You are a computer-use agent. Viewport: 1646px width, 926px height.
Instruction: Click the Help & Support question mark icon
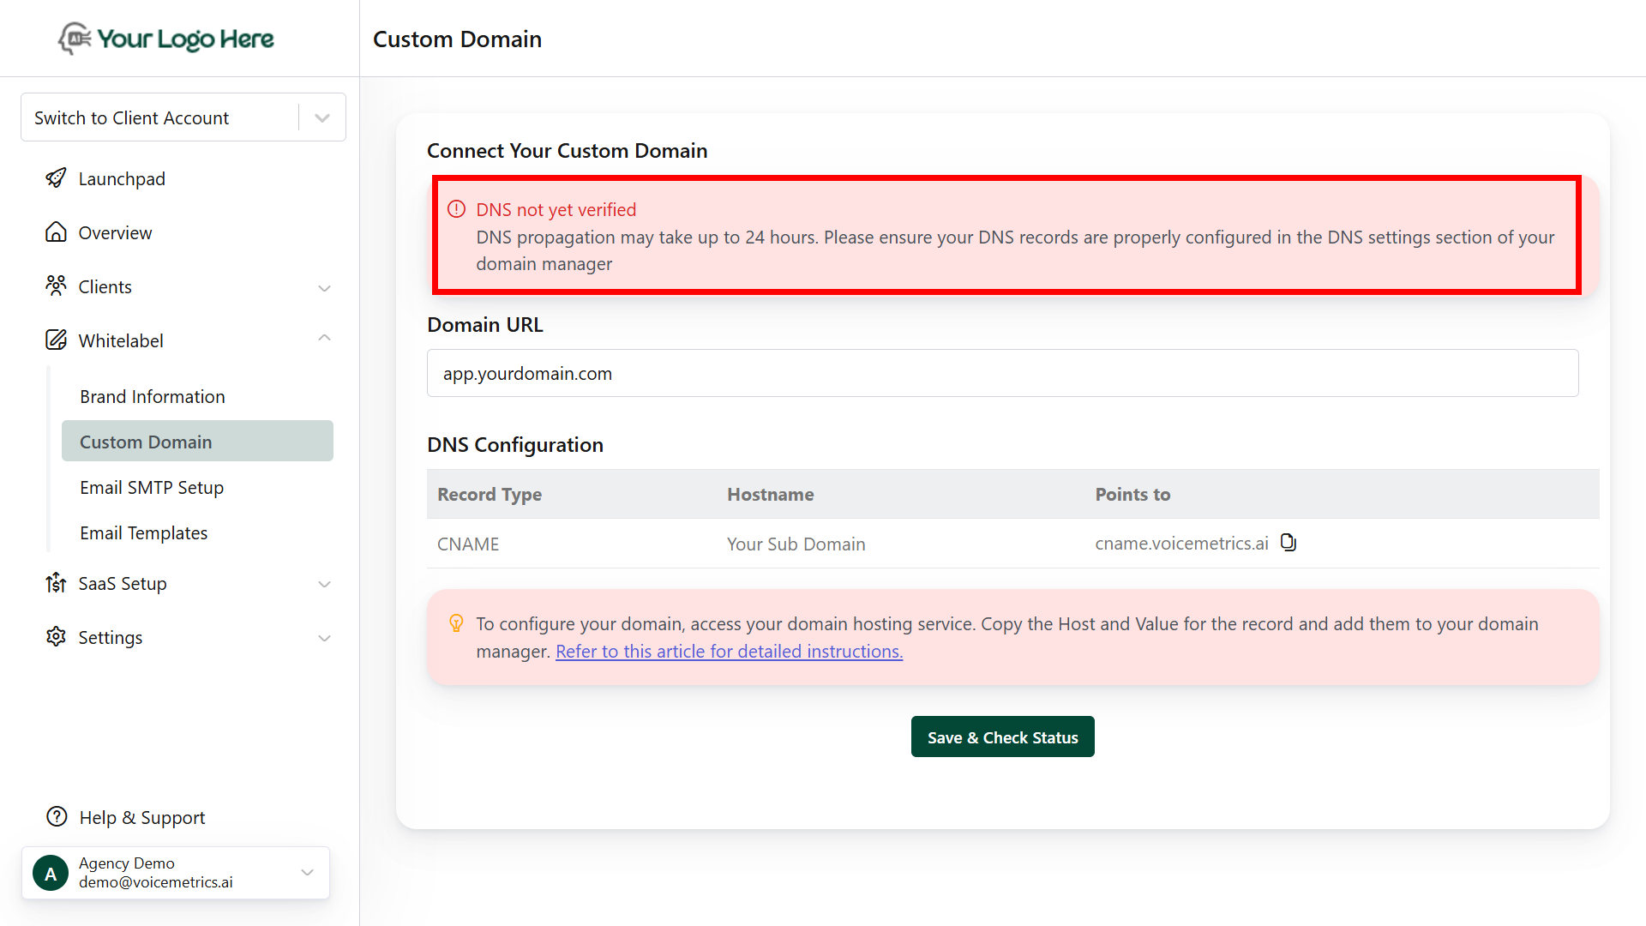[56, 816]
